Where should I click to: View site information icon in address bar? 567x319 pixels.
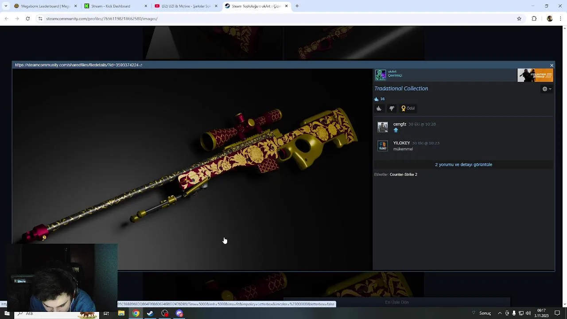[40, 19]
